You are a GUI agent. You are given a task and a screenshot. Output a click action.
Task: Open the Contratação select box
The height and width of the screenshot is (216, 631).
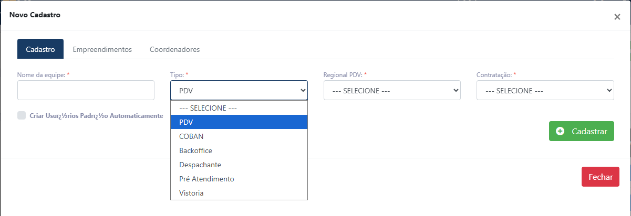click(x=545, y=90)
